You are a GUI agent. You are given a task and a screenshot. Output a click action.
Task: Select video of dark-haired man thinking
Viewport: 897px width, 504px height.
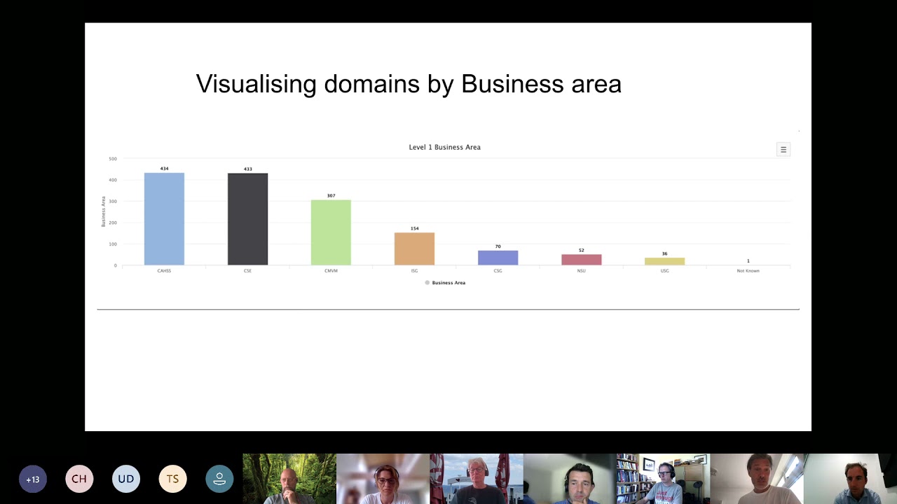coord(570,479)
